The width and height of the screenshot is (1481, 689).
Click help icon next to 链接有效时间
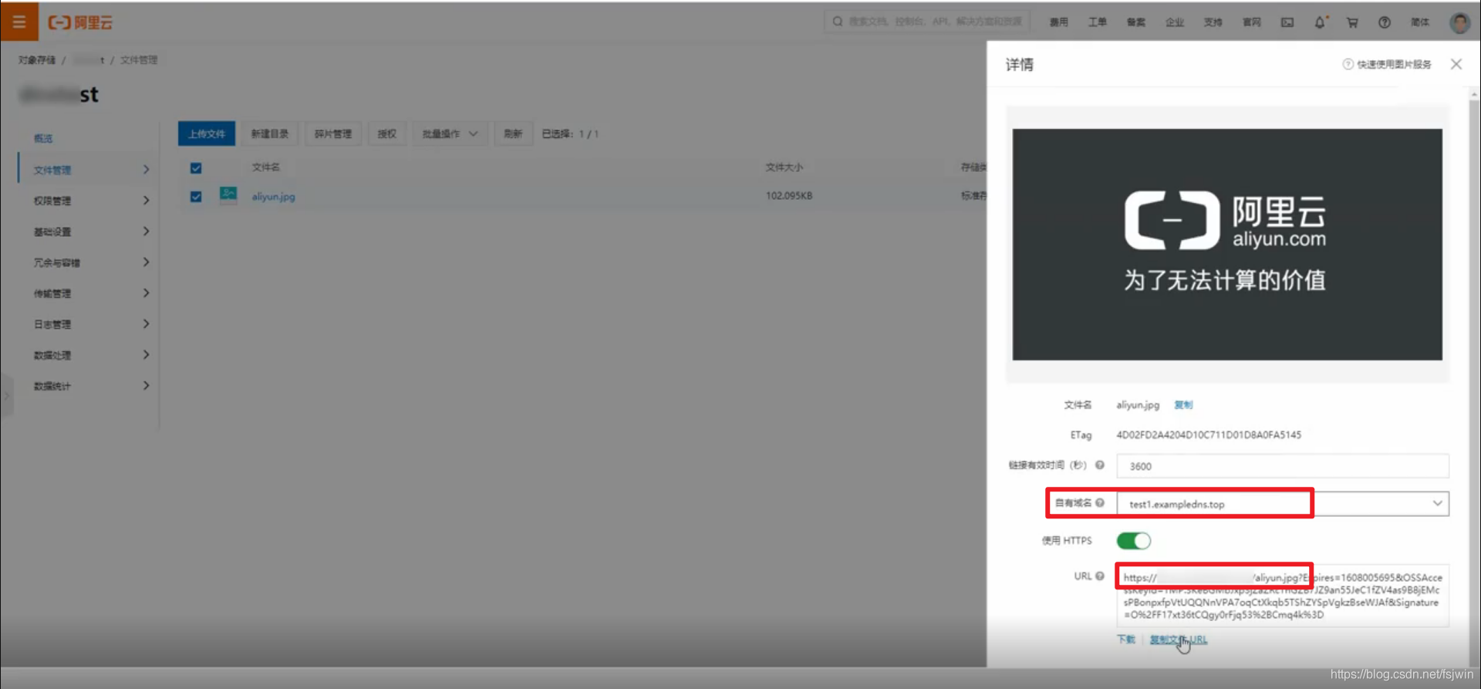pos(1100,464)
